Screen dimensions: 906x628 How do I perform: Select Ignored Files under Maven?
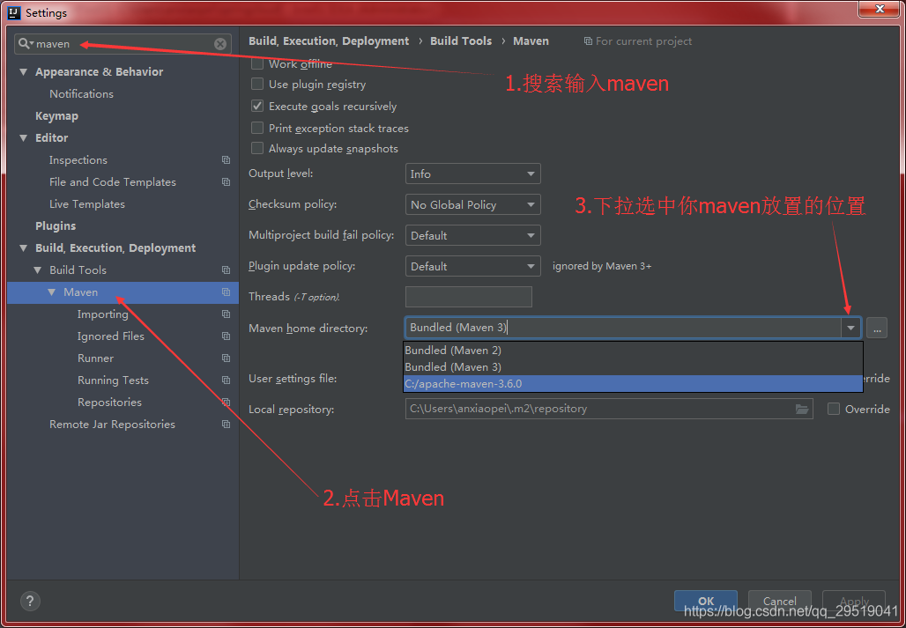tap(111, 336)
